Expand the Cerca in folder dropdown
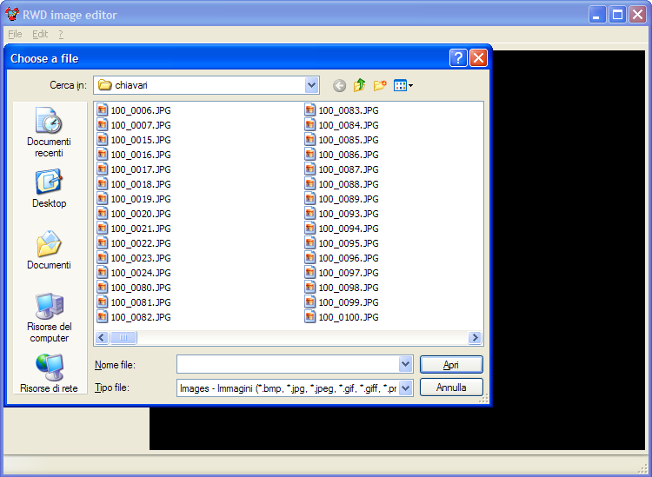This screenshot has width=652, height=477. 311,86
